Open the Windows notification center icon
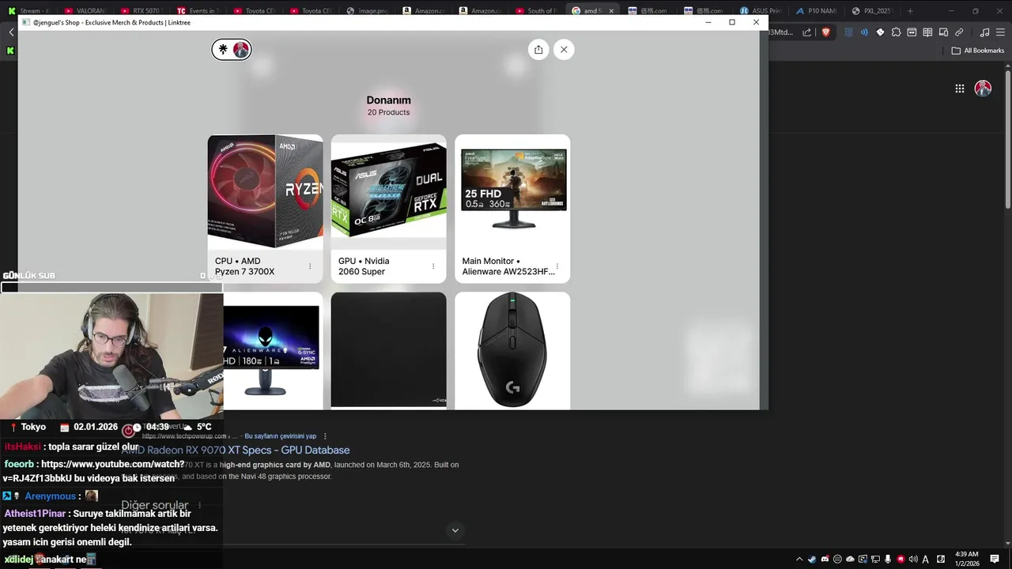1012x569 pixels. [x=995, y=560]
